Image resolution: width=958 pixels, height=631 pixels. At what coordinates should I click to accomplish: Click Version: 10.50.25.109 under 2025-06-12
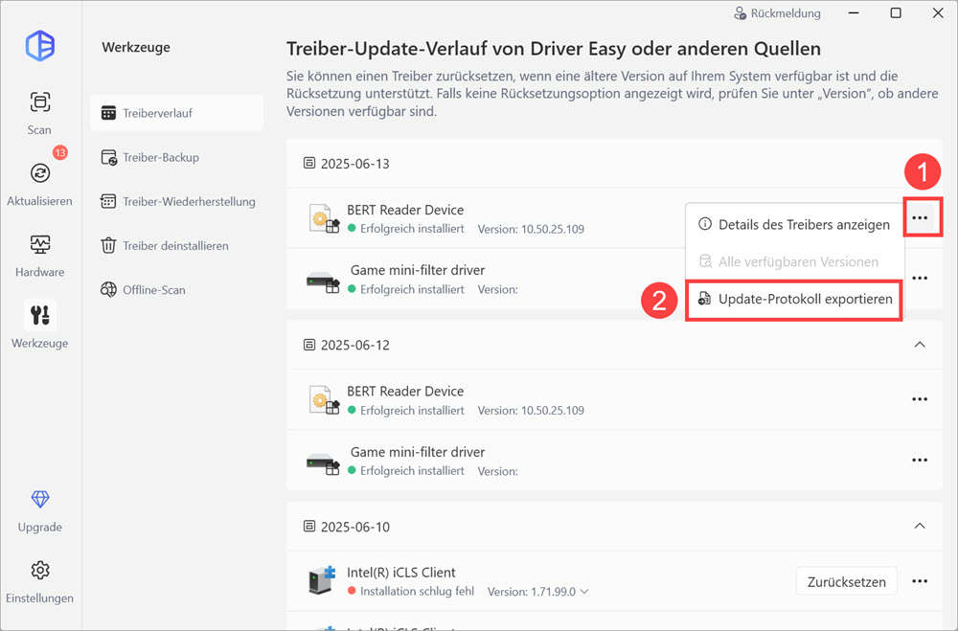point(531,411)
